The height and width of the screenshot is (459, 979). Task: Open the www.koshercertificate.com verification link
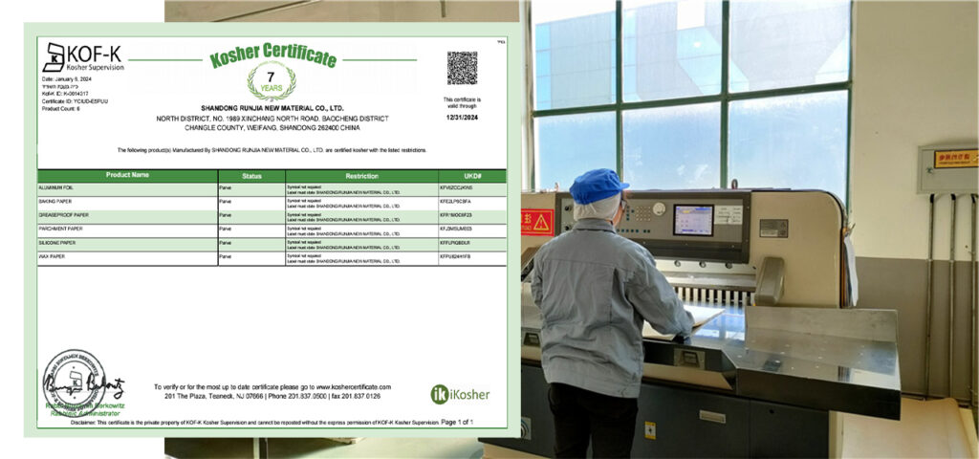point(354,387)
